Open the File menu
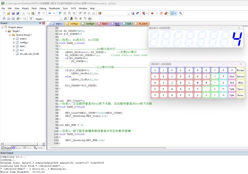The width and height of the screenshot is (248, 174). pos(3,8)
